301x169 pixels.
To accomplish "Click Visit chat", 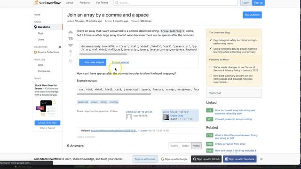I will pos(234,93).
